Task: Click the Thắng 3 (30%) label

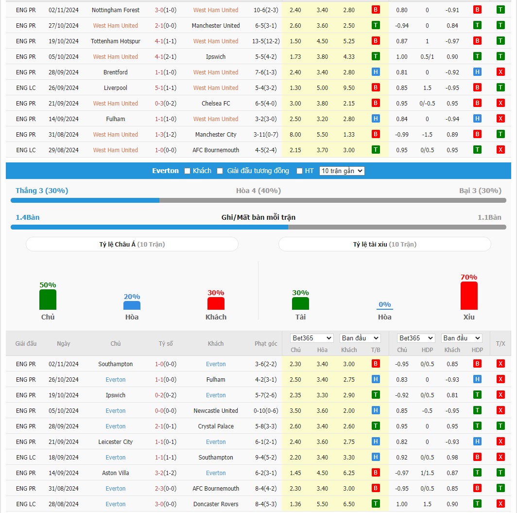Action: 42,191
